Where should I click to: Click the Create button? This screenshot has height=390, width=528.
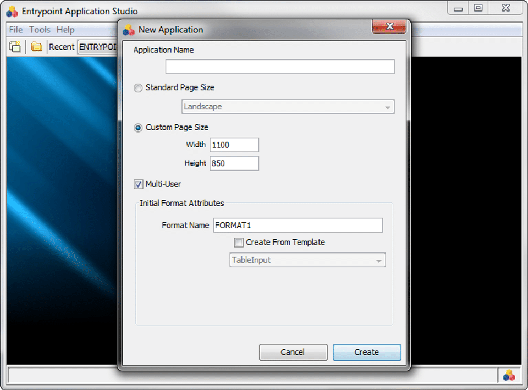point(367,352)
